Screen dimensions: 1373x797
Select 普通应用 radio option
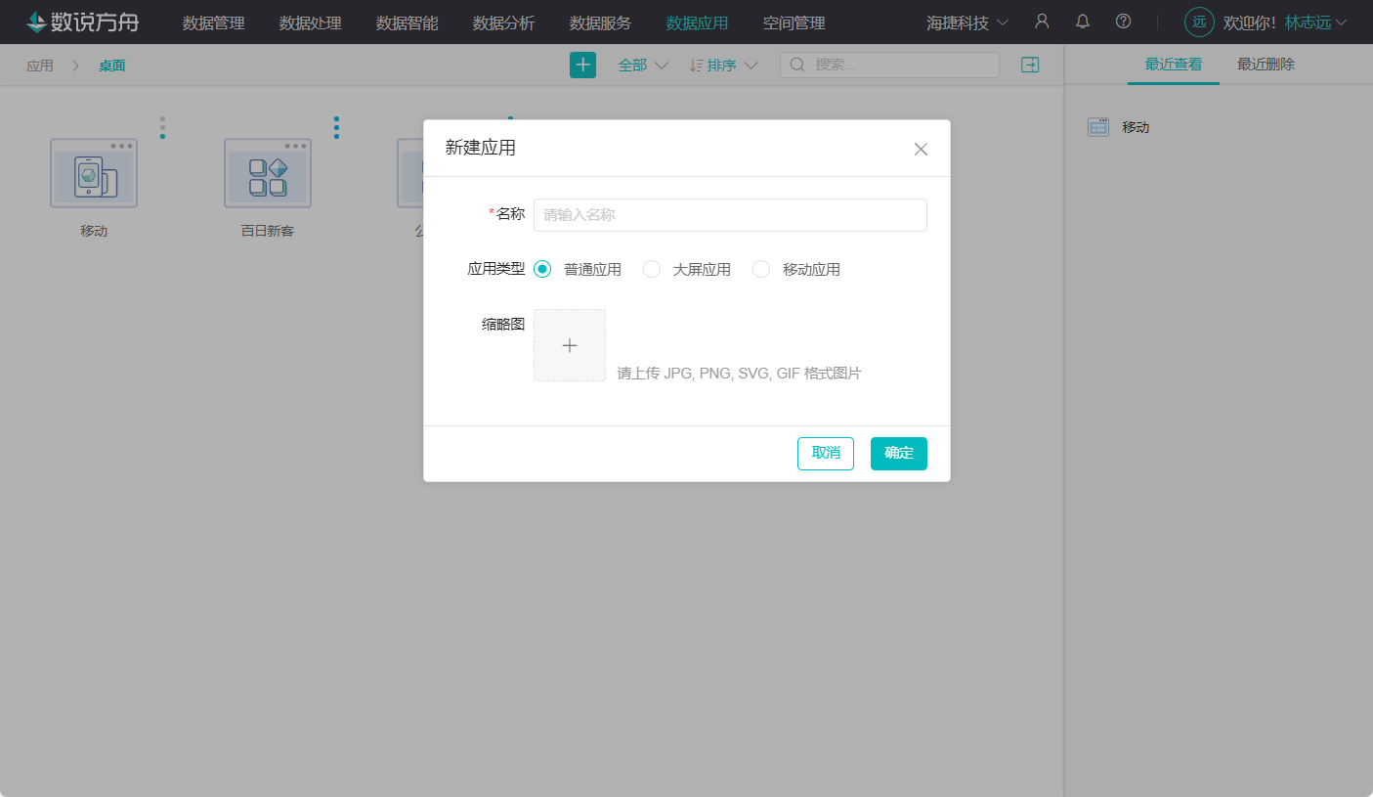click(542, 269)
